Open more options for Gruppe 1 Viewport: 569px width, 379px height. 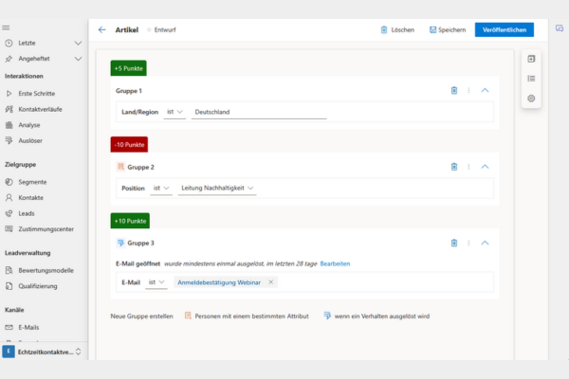pyautogui.click(x=468, y=90)
